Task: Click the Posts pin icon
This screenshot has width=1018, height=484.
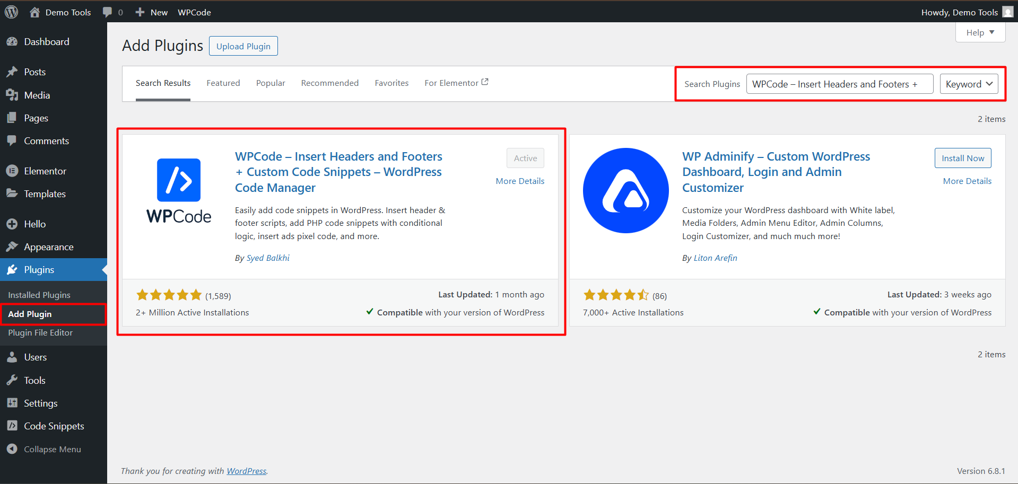Action: click(x=12, y=72)
